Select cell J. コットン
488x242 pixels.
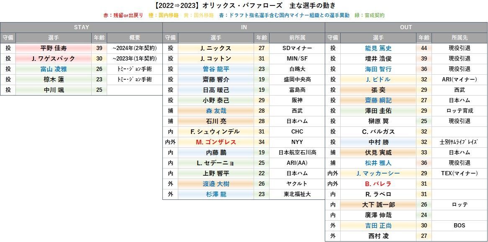[216, 59]
